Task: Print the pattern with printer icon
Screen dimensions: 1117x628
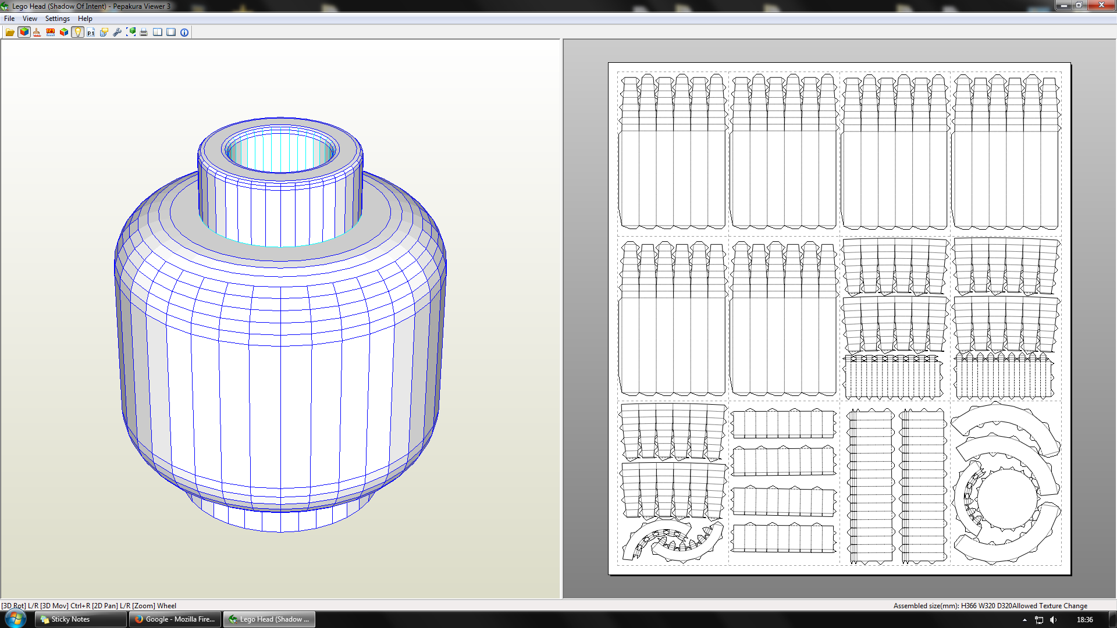Action: (144, 33)
